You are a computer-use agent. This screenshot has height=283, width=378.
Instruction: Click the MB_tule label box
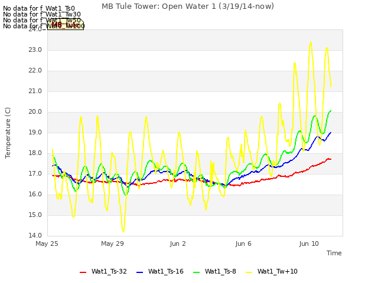point(66,24)
